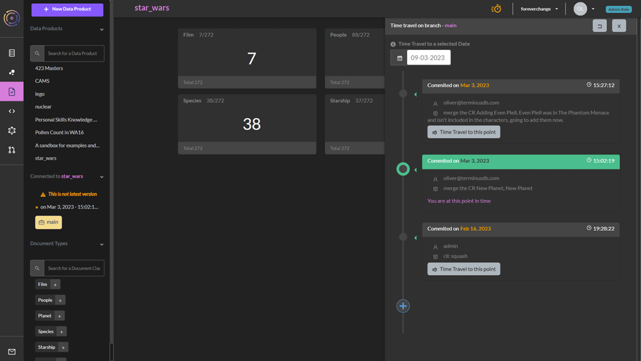The image size is (641, 361).
Task: Click the star_wars link in Connected to
Action: [72, 176]
